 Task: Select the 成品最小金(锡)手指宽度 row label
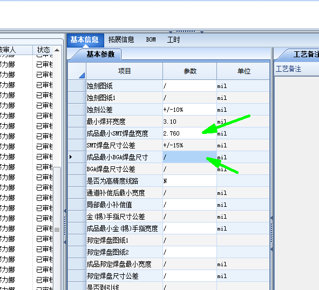(x=123, y=228)
